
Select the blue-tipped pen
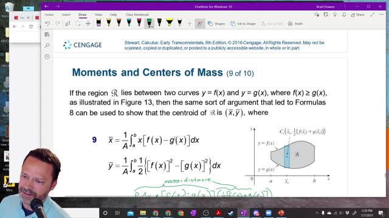pos(129,23)
